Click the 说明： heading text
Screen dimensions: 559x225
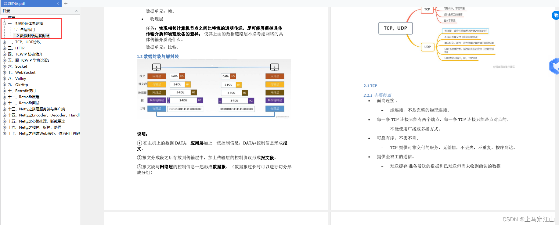(x=142, y=134)
